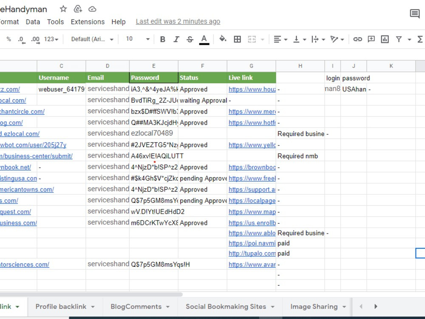Viewport: 425px width, 319px height.
Task: Select column G header
Action: (x=251, y=66)
